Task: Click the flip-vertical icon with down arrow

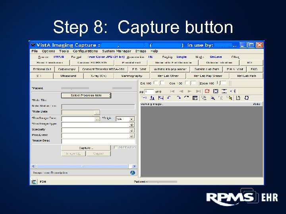Action: pos(152,98)
